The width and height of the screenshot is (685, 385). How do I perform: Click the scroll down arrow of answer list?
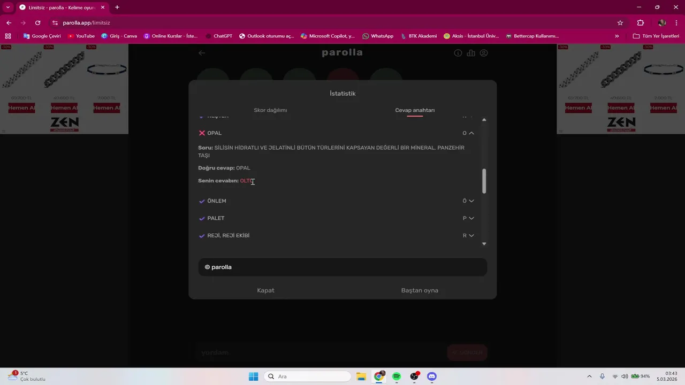point(484,244)
